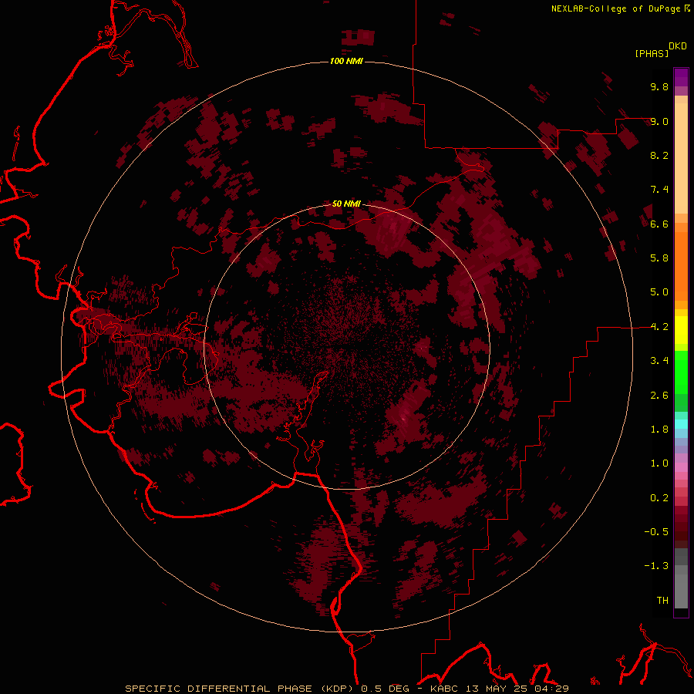Click the DKD units label above the color scale

(x=678, y=45)
